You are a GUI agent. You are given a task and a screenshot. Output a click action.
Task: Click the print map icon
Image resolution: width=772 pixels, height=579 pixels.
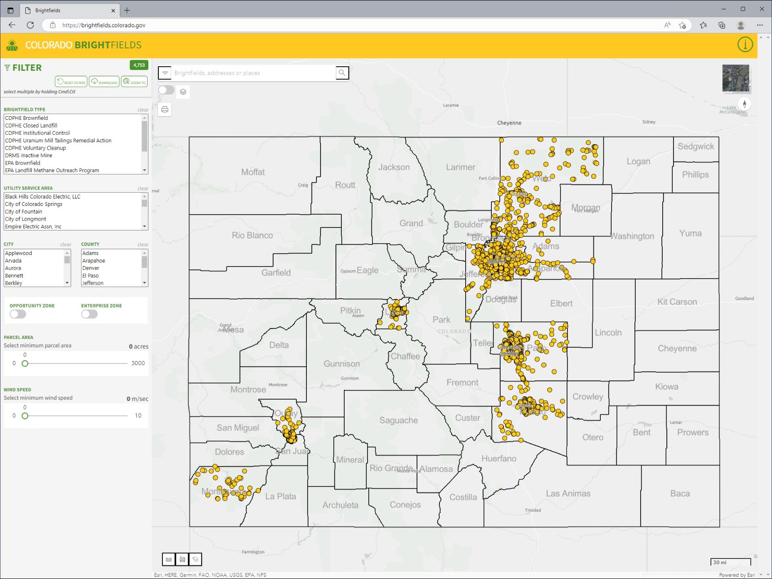coord(165,109)
